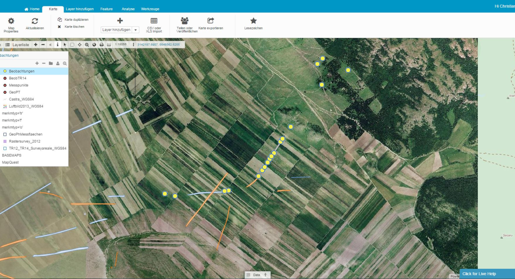The width and height of the screenshot is (515, 279).
Task: Click the Click for Live Help button
Action: tap(486, 274)
